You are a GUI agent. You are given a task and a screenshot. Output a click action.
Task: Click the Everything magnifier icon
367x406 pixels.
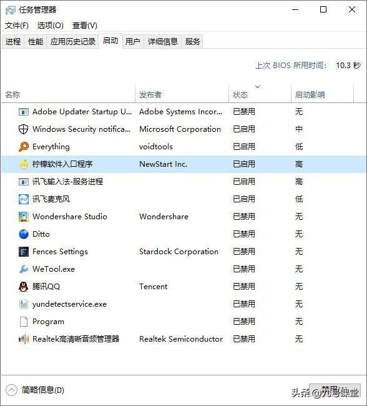[x=24, y=147]
